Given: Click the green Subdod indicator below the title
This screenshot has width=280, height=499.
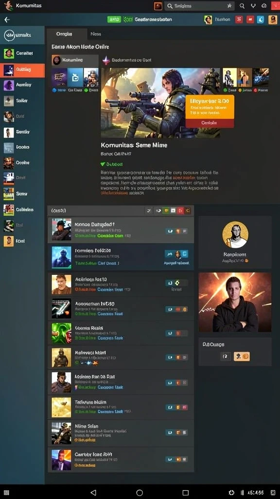Looking at the screenshot, I should pos(111,164).
